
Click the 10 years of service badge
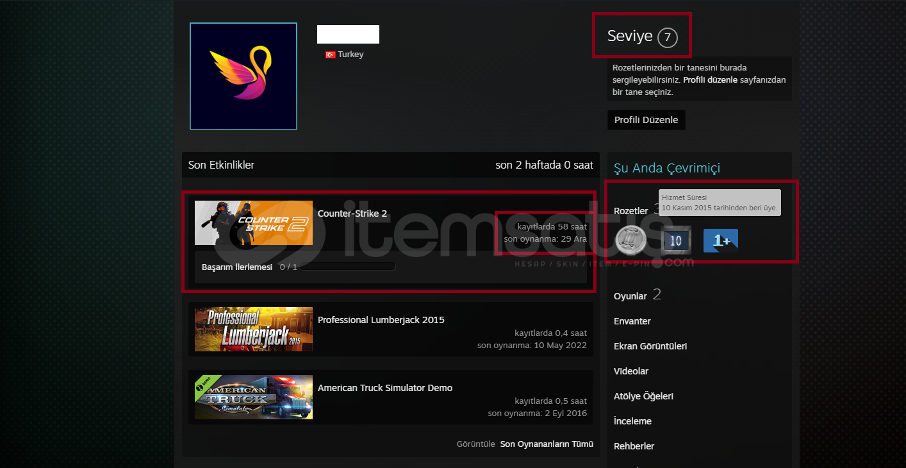pos(675,240)
